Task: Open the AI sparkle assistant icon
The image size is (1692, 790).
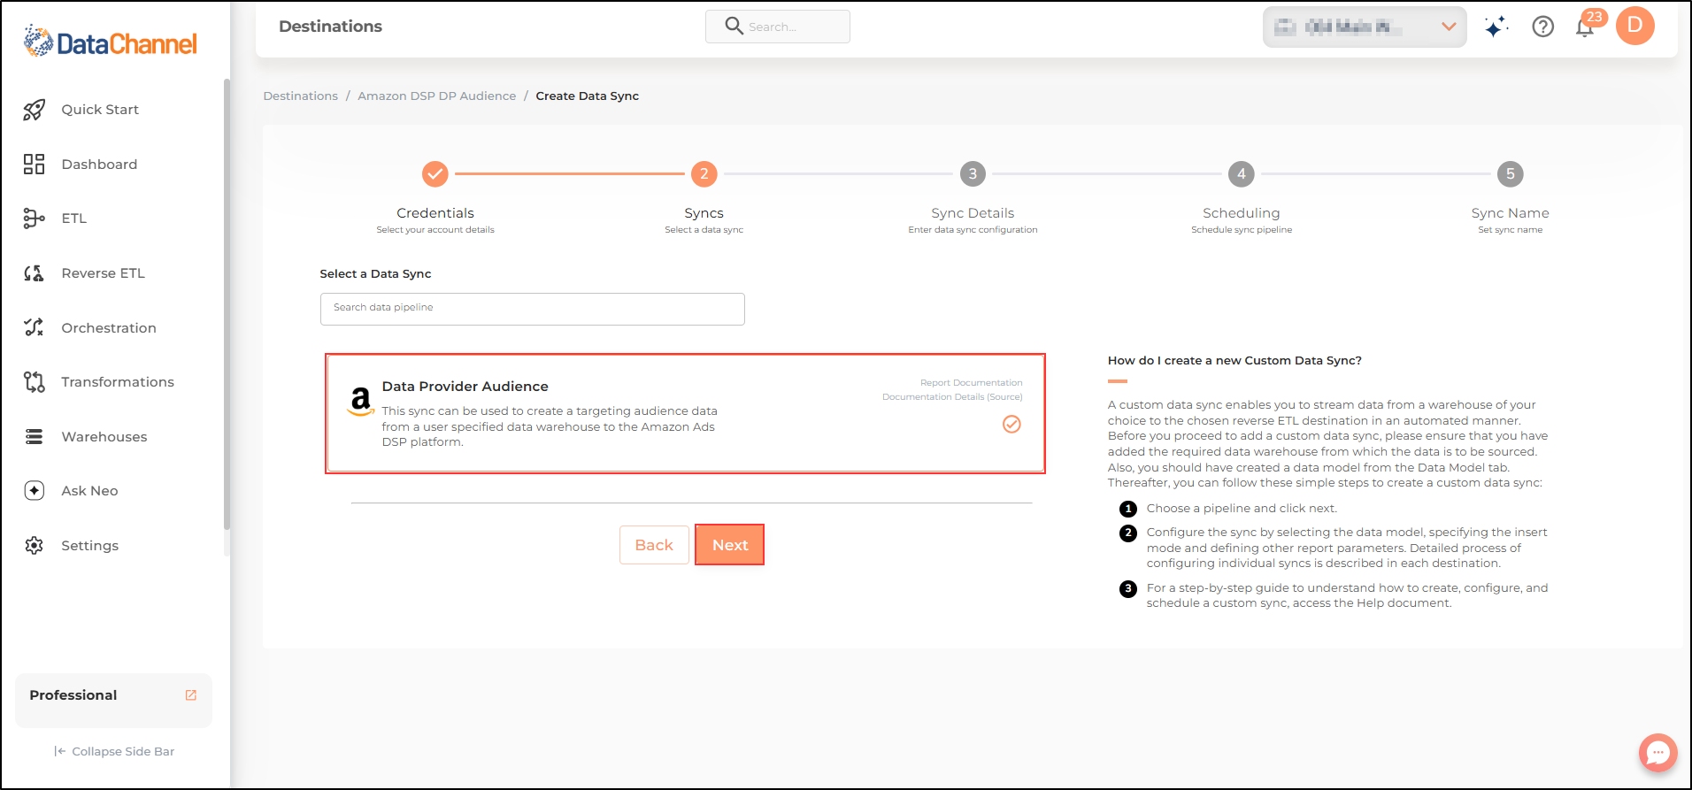Action: coord(1496,27)
